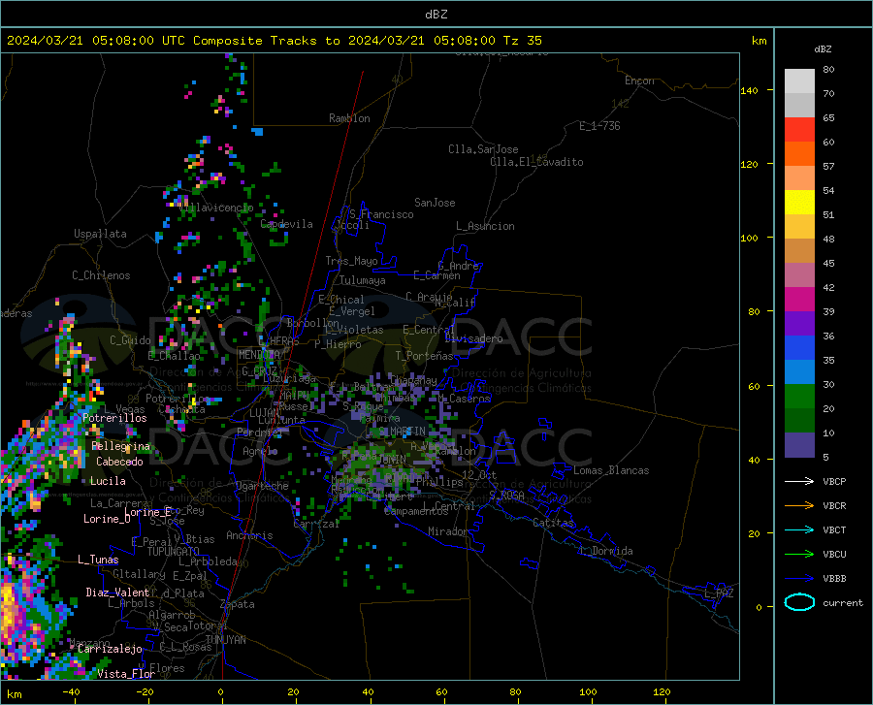Image resolution: width=873 pixels, height=705 pixels.
Task: Select the light gray 70 dBZ swatch
Action: pos(799,81)
